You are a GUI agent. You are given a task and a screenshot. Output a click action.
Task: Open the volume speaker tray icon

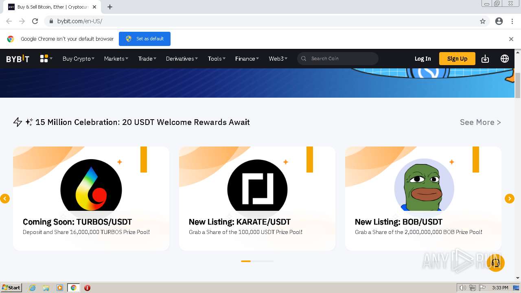463,288
